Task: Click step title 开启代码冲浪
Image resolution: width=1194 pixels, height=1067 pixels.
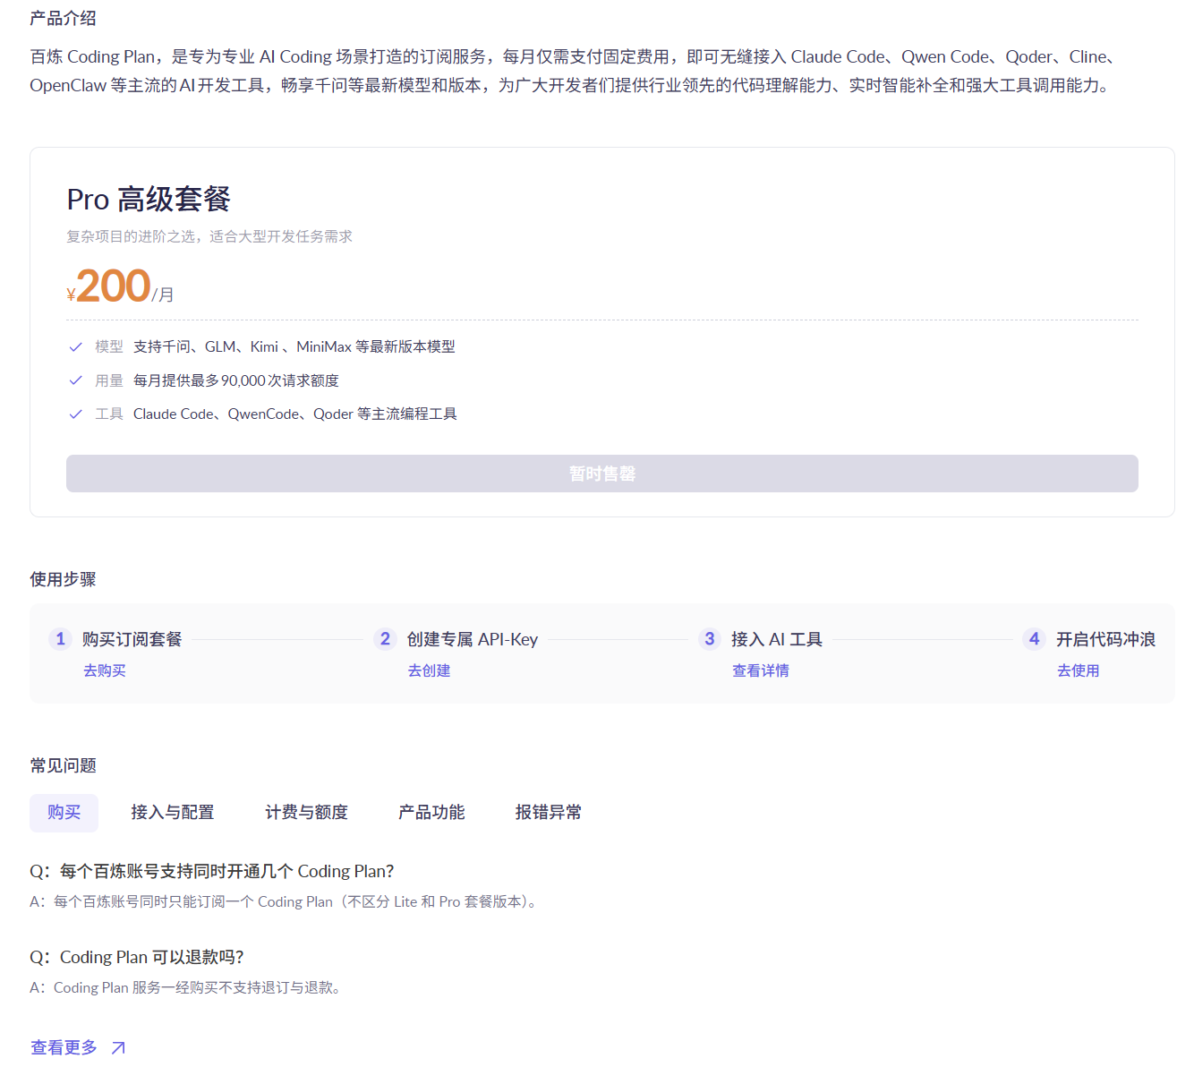Action: [1106, 639]
